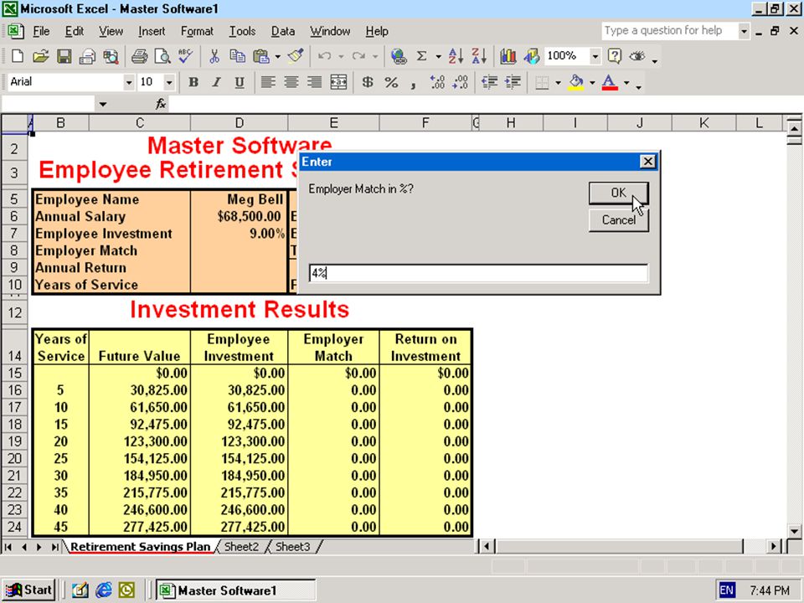Open a file with the Open folder icon

point(40,56)
